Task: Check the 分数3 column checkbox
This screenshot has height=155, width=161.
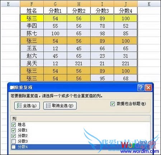Action: coord(14,141)
